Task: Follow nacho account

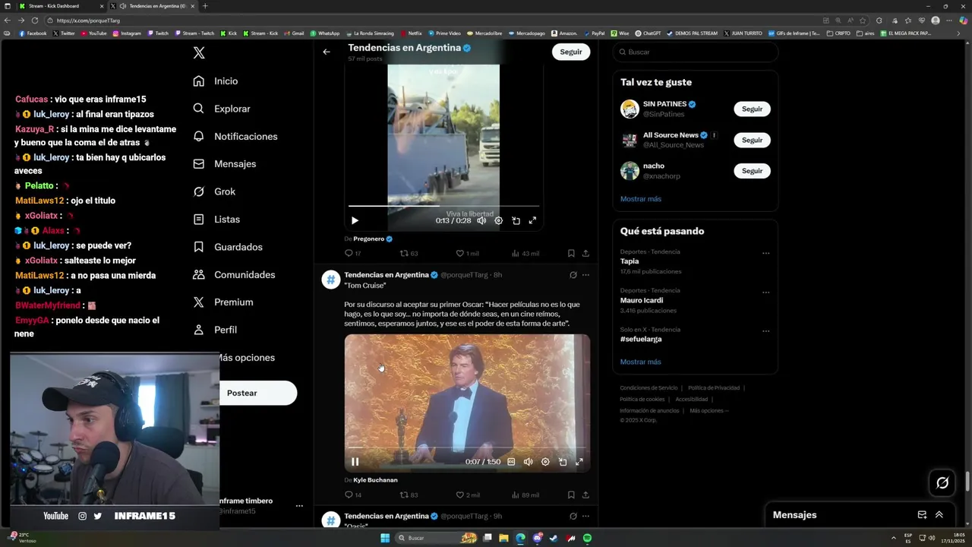Action: tap(752, 171)
